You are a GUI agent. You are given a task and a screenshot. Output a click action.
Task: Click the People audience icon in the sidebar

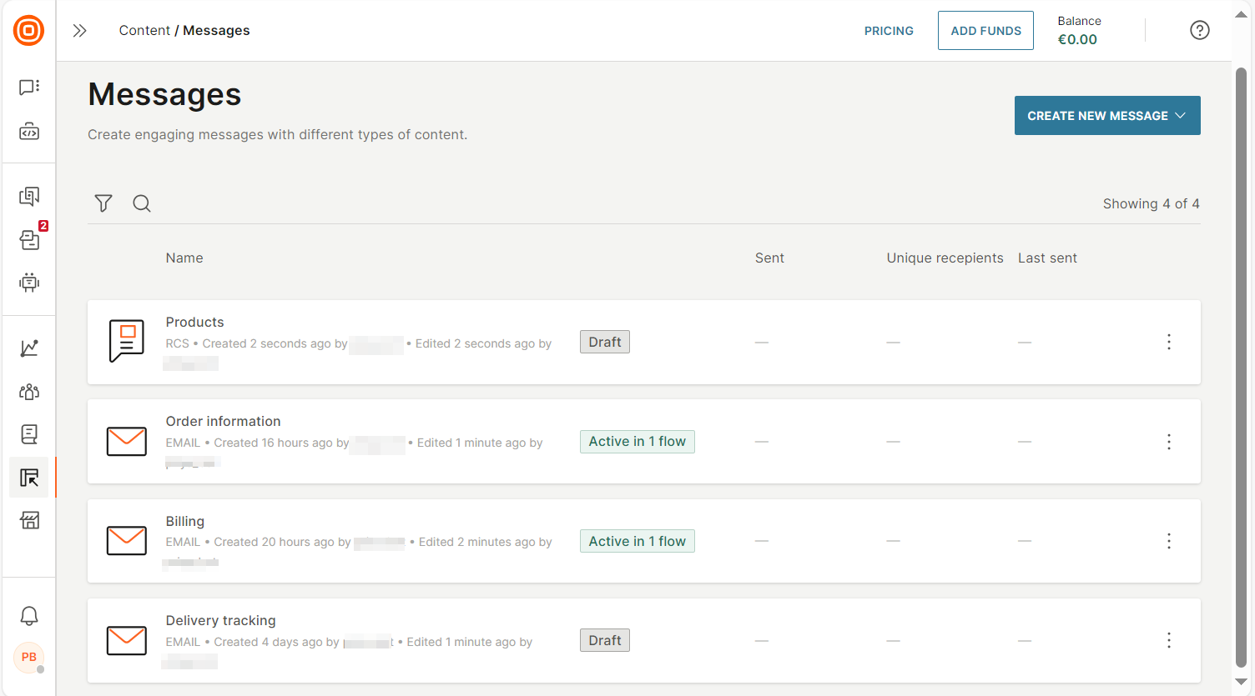(x=29, y=391)
